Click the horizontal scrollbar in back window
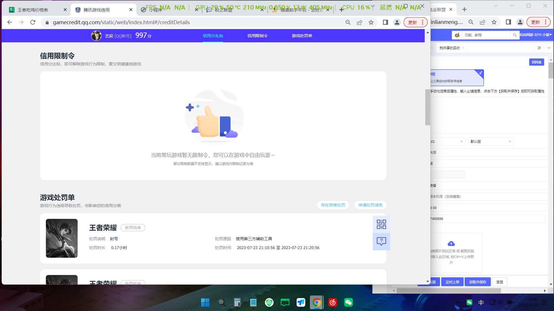 (449, 291)
